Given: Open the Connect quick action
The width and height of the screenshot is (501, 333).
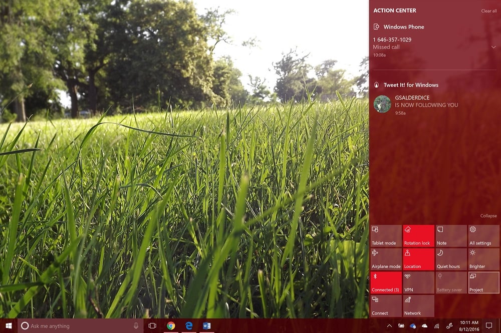Looking at the screenshot, I should click(x=385, y=305).
